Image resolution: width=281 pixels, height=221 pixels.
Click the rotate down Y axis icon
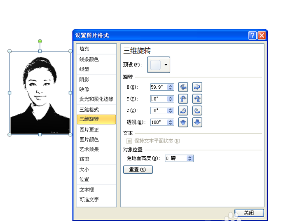197,99
